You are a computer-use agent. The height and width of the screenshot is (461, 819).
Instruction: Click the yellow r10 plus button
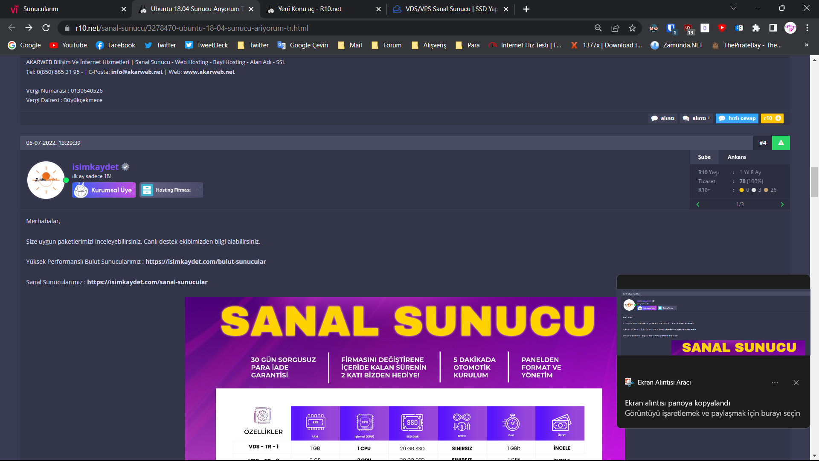pyautogui.click(x=772, y=118)
